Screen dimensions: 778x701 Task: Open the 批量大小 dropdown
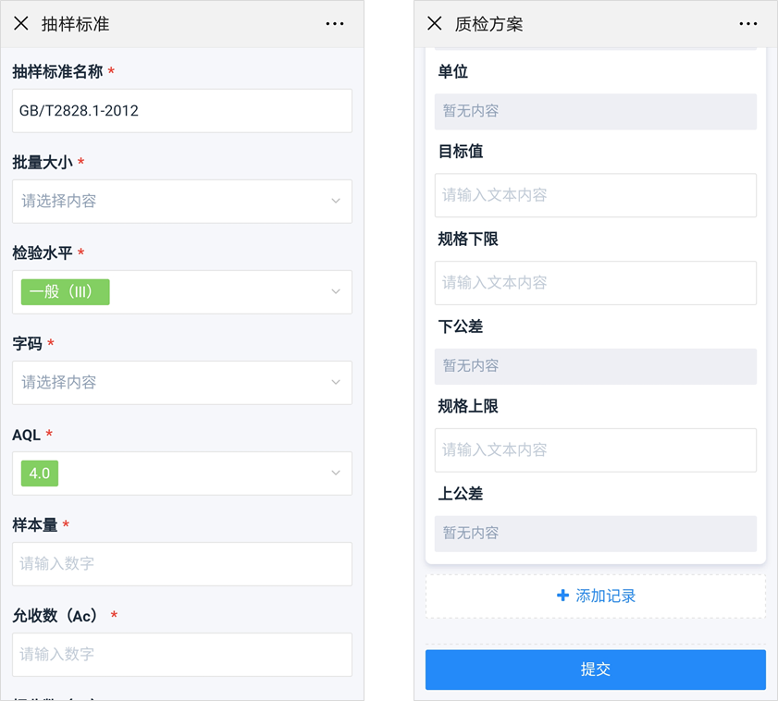pos(182,202)
